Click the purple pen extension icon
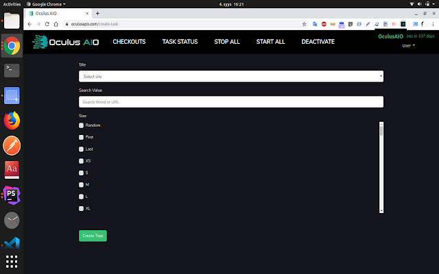The width and height of the screenshot is (439, 274). click(368, 24)
